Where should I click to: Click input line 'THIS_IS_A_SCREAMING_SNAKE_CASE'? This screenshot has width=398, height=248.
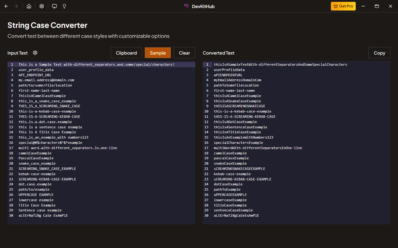(49, 106)
